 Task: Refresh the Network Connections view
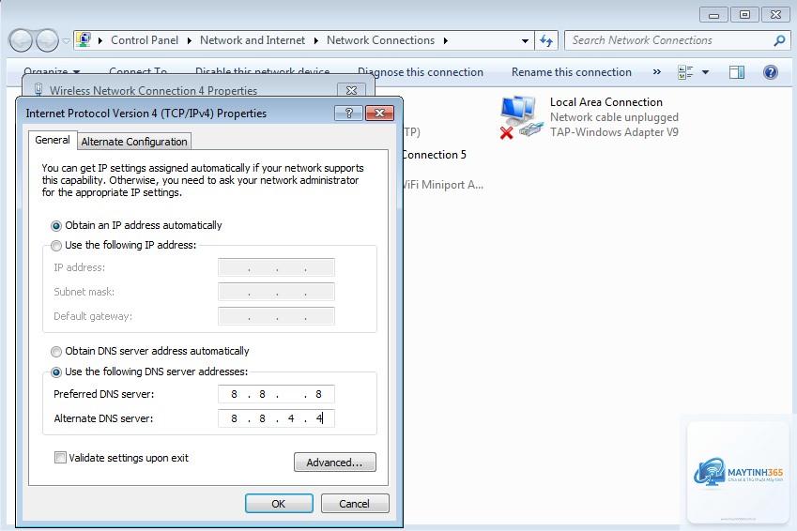546,40
